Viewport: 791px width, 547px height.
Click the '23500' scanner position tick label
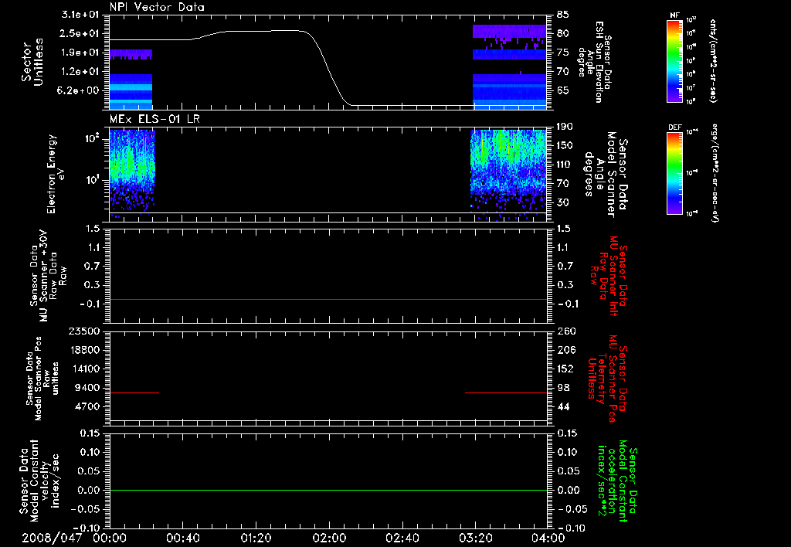click(x=83, y=331)
